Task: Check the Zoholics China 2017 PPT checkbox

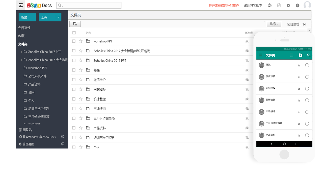Action: click(74, 60)
